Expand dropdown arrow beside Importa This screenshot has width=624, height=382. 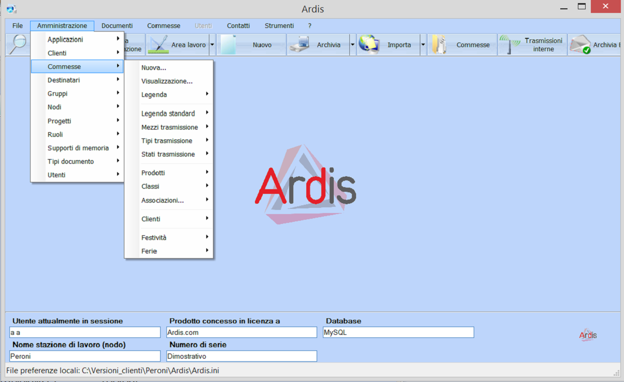point(423,45)
